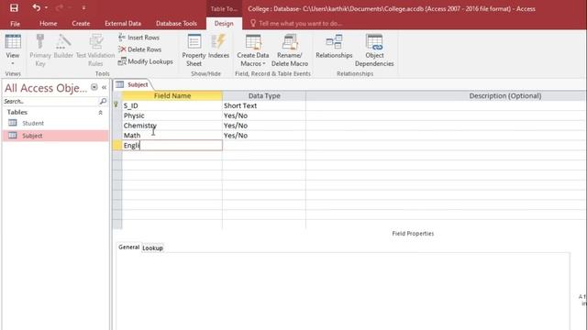Open the External Data tab

pos(123,24)
